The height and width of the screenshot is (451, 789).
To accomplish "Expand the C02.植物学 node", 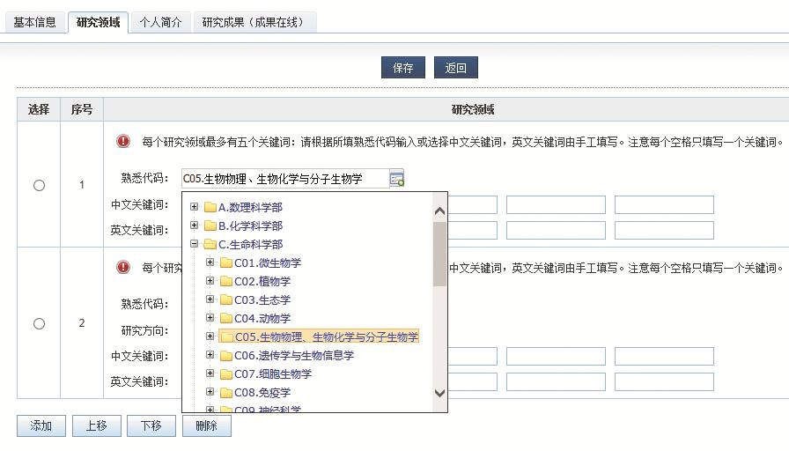I will (x=210, y=281).
